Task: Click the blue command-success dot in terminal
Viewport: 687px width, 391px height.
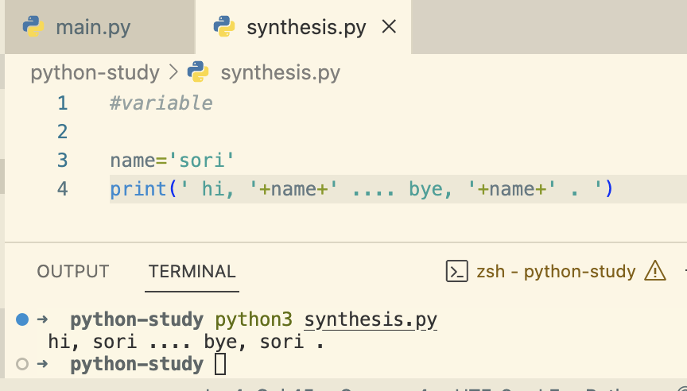Action: [x=22, y=319]
